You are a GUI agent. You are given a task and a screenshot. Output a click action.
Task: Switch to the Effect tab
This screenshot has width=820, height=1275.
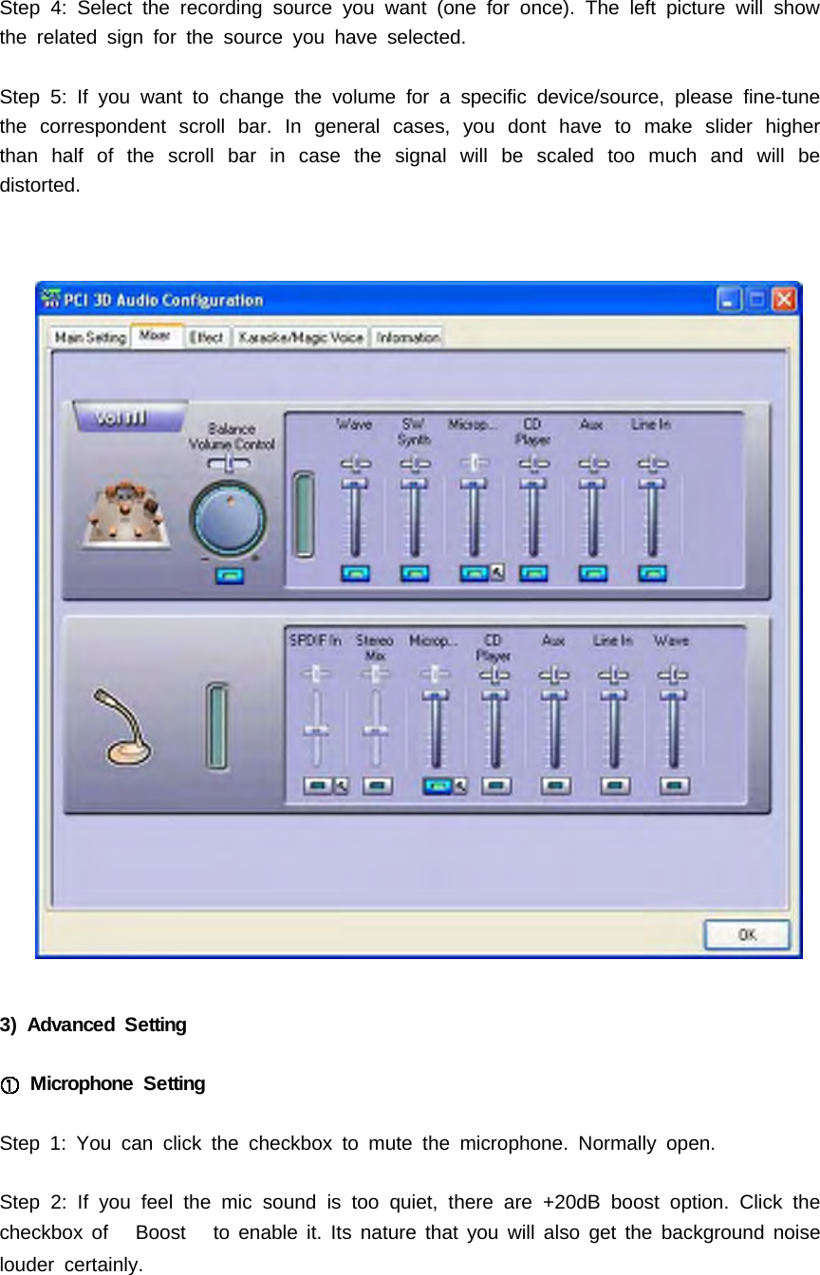pos(206,337)
